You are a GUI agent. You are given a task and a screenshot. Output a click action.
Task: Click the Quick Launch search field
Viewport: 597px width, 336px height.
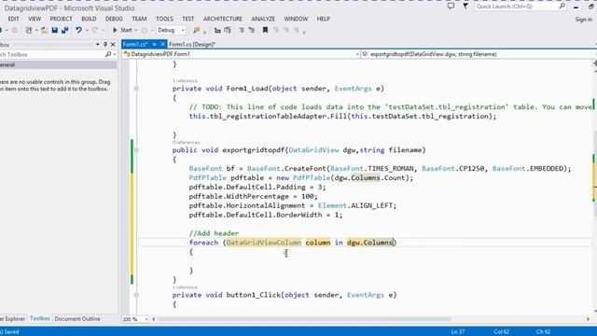pyautogui.click(x=516, y=7)
